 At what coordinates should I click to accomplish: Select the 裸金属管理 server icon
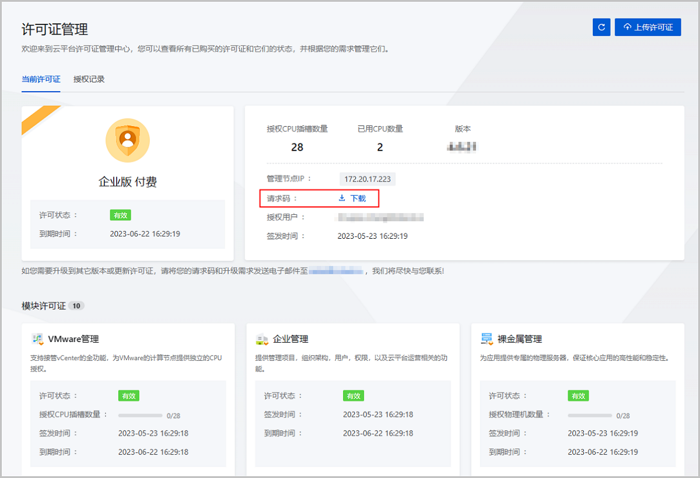coord(487,338)
